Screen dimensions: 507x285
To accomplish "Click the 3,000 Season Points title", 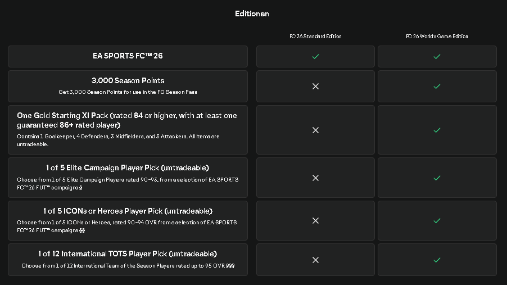I will click(128, 80).
